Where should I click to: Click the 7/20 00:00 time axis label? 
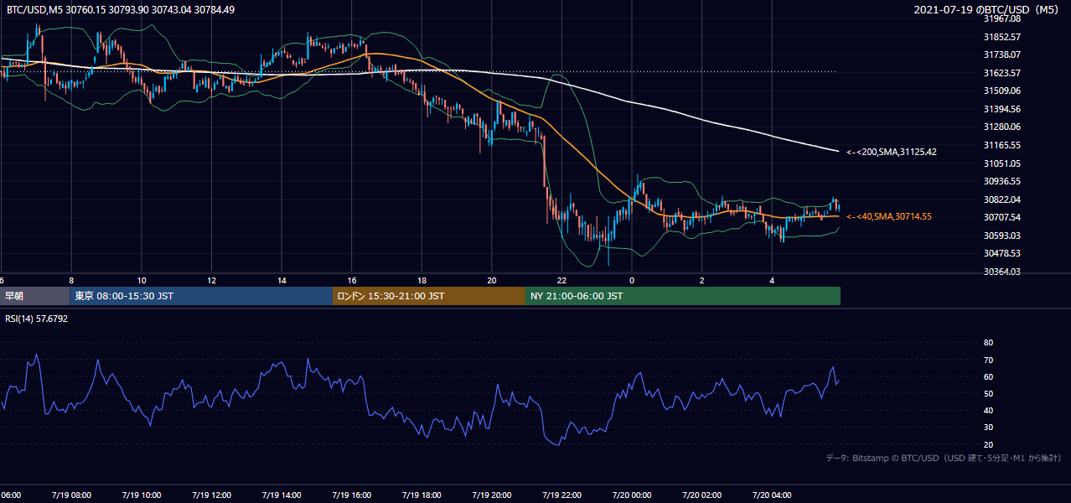[x=631, y=495]
